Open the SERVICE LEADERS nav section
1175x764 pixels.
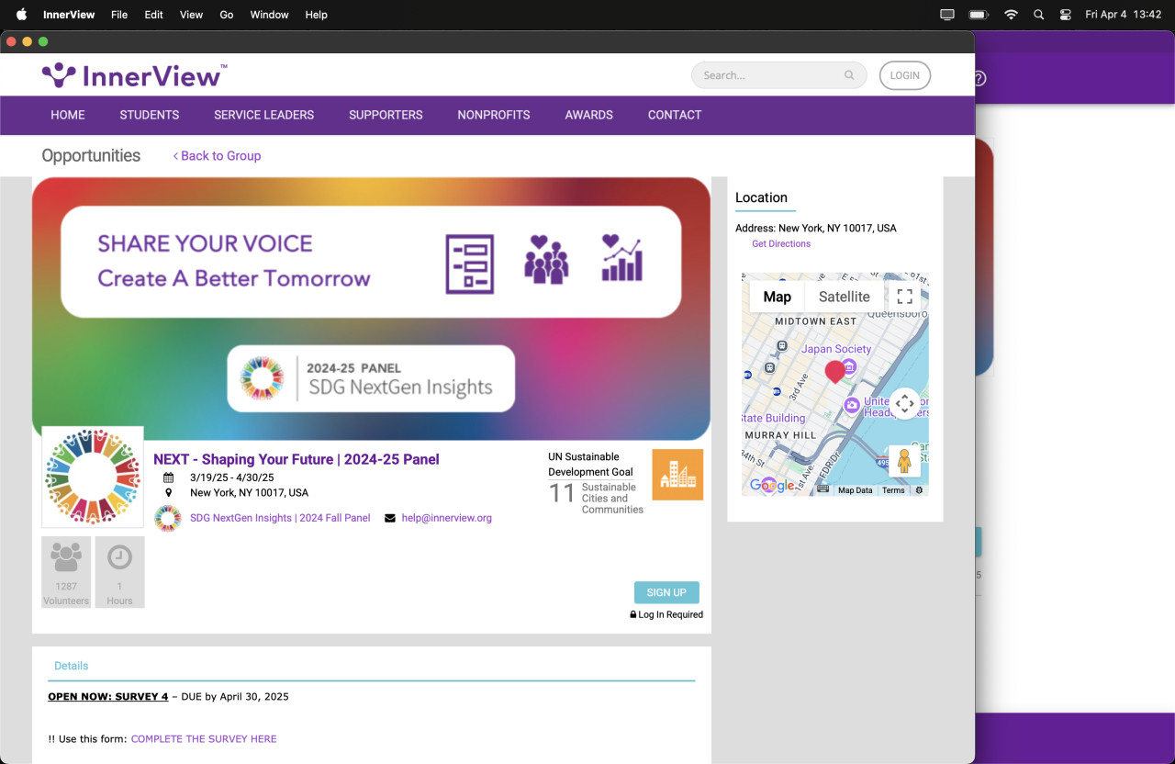(264, 115)
